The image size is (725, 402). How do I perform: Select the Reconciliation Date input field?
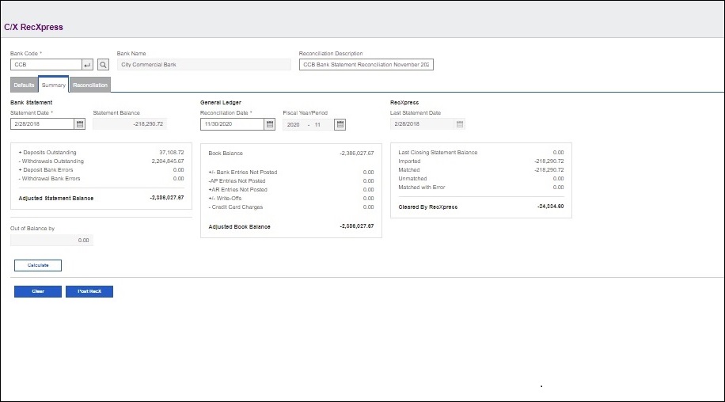coord(231,124)
